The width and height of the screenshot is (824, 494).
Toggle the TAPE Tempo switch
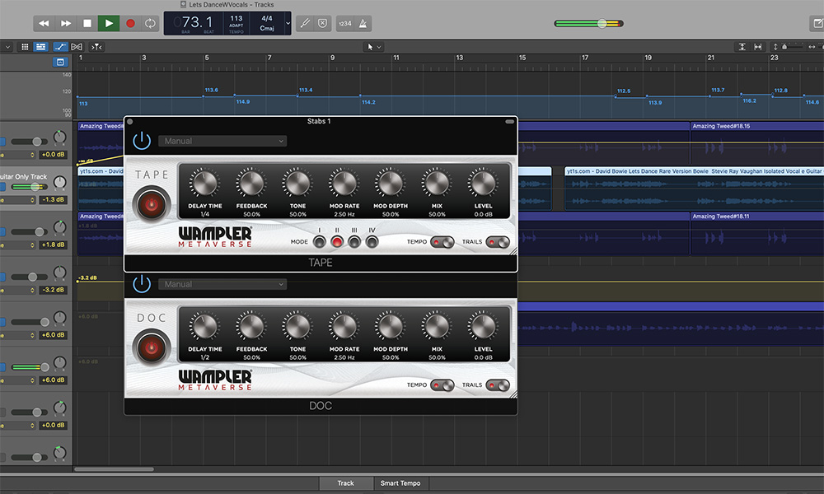click(x=442, y=242)
